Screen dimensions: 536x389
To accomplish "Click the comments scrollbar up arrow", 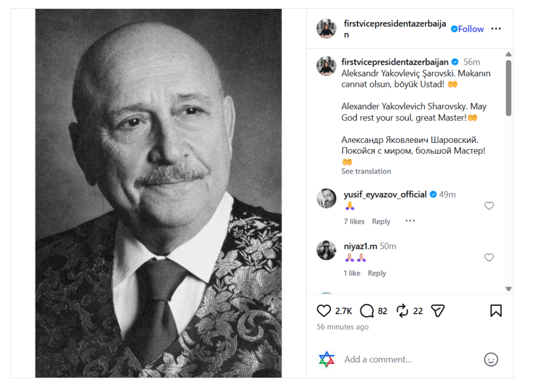I will pyautogui.click(x=509, y=54).
